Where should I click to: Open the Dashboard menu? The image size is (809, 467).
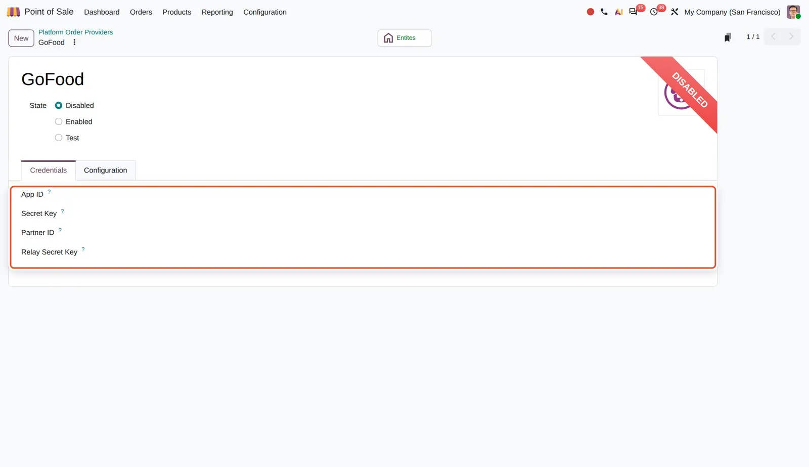click(102, 12)
